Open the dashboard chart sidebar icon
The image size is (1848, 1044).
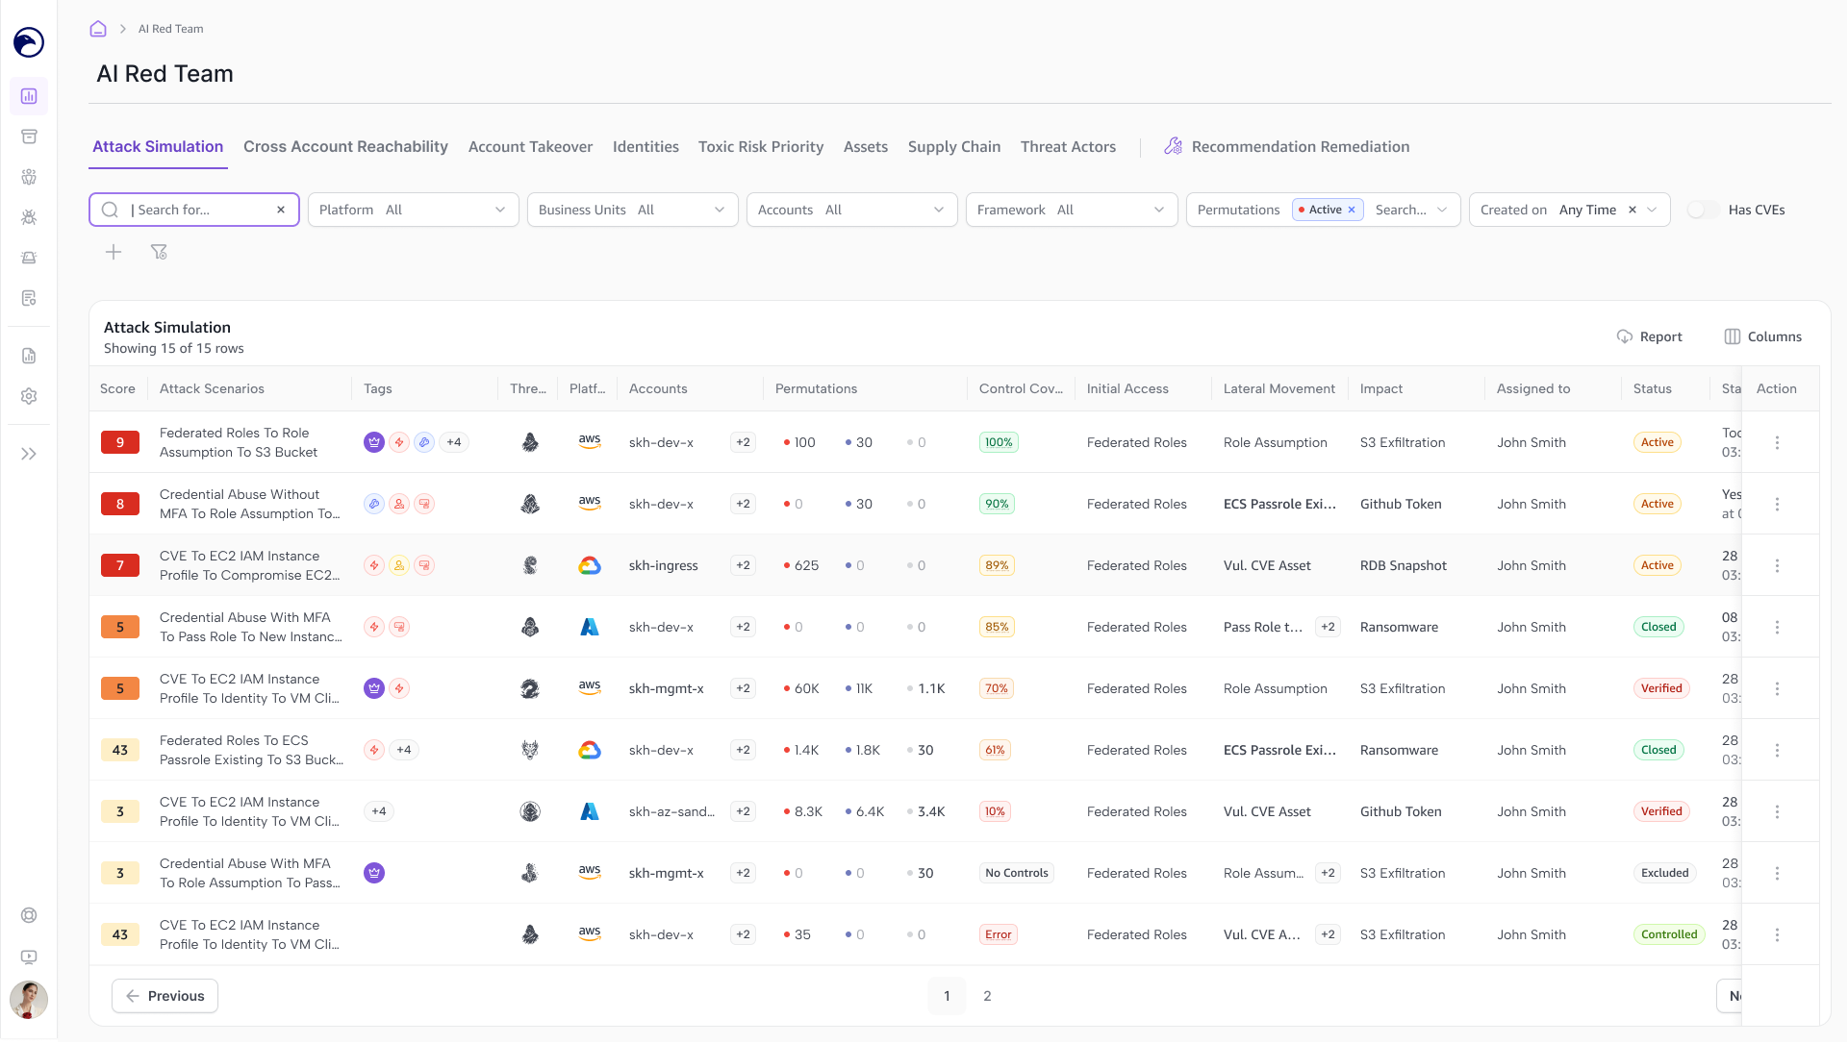(29, 96)
